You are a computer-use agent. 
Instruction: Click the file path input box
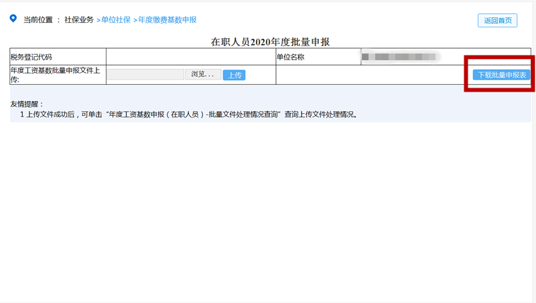[x=145, y=74]
